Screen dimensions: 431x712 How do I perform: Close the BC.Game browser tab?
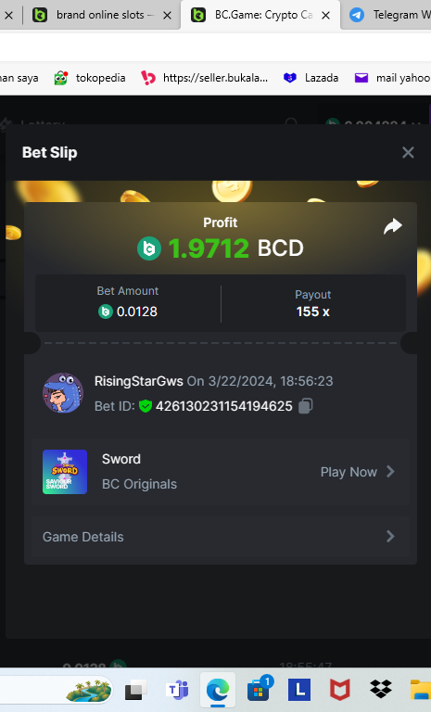coord(325,16)
